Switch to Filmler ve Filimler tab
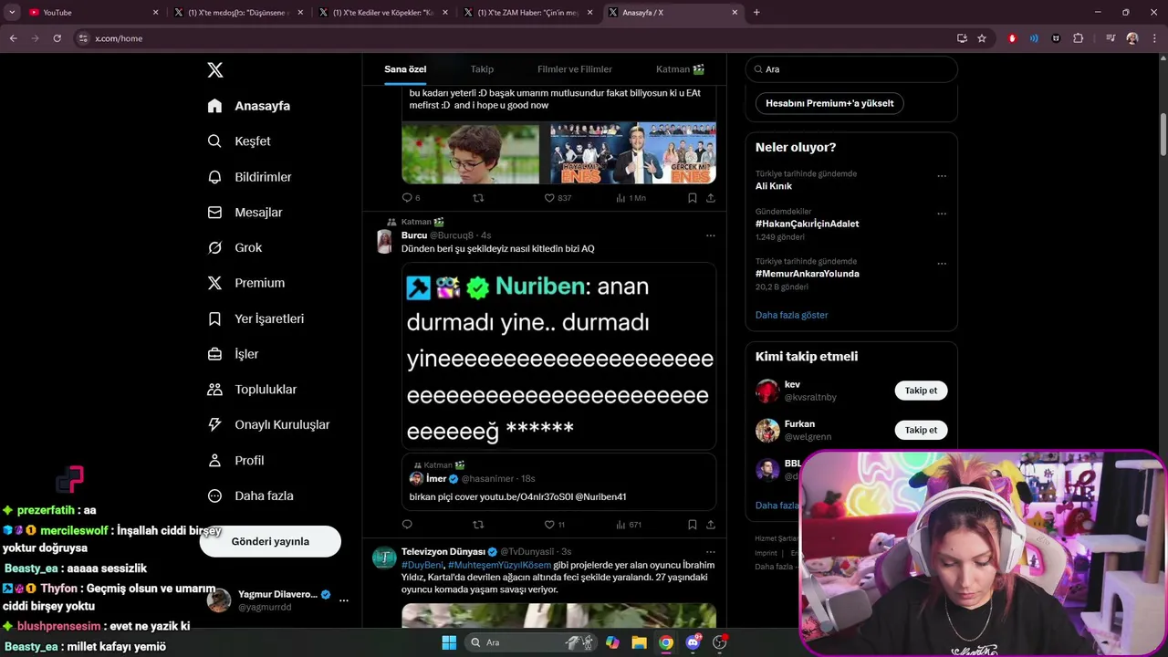This screenshot has width=1168, height=657. [575, 69]
